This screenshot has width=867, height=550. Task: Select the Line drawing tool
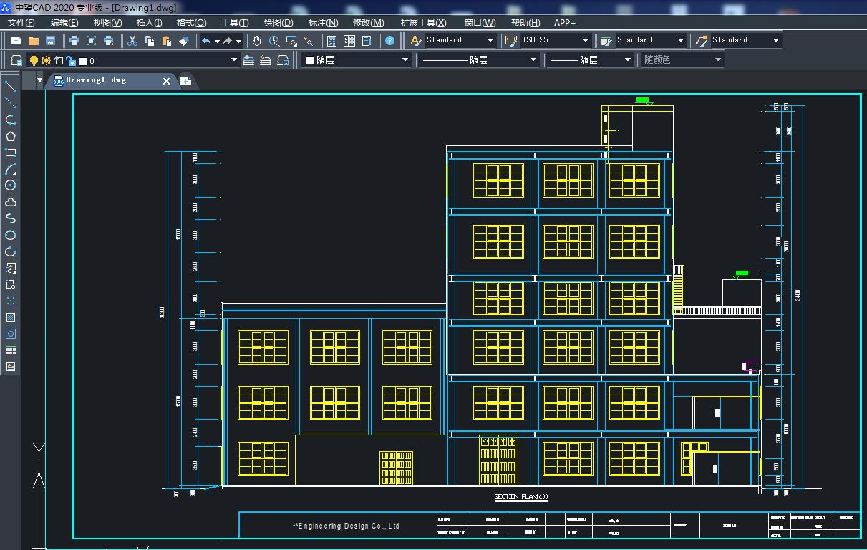(x=11, y=87)
